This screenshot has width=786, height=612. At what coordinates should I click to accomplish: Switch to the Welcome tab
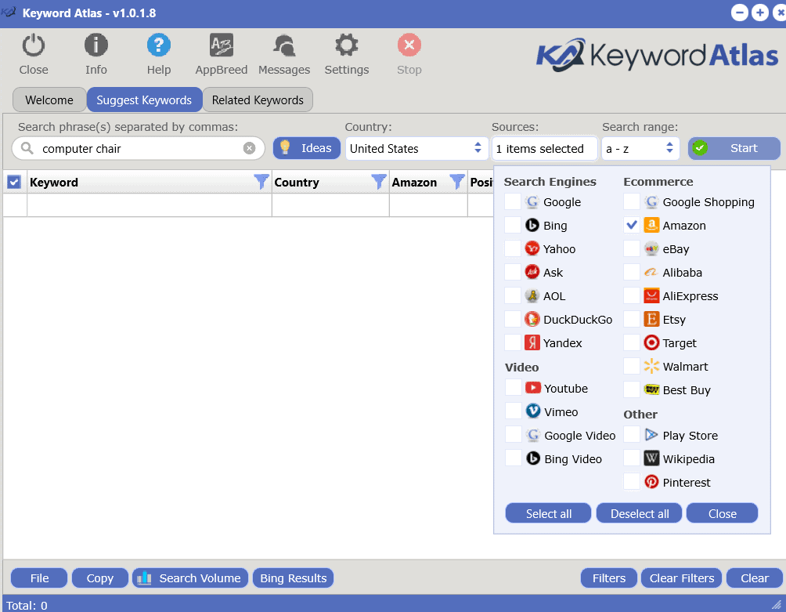click(x=49, y=100)
